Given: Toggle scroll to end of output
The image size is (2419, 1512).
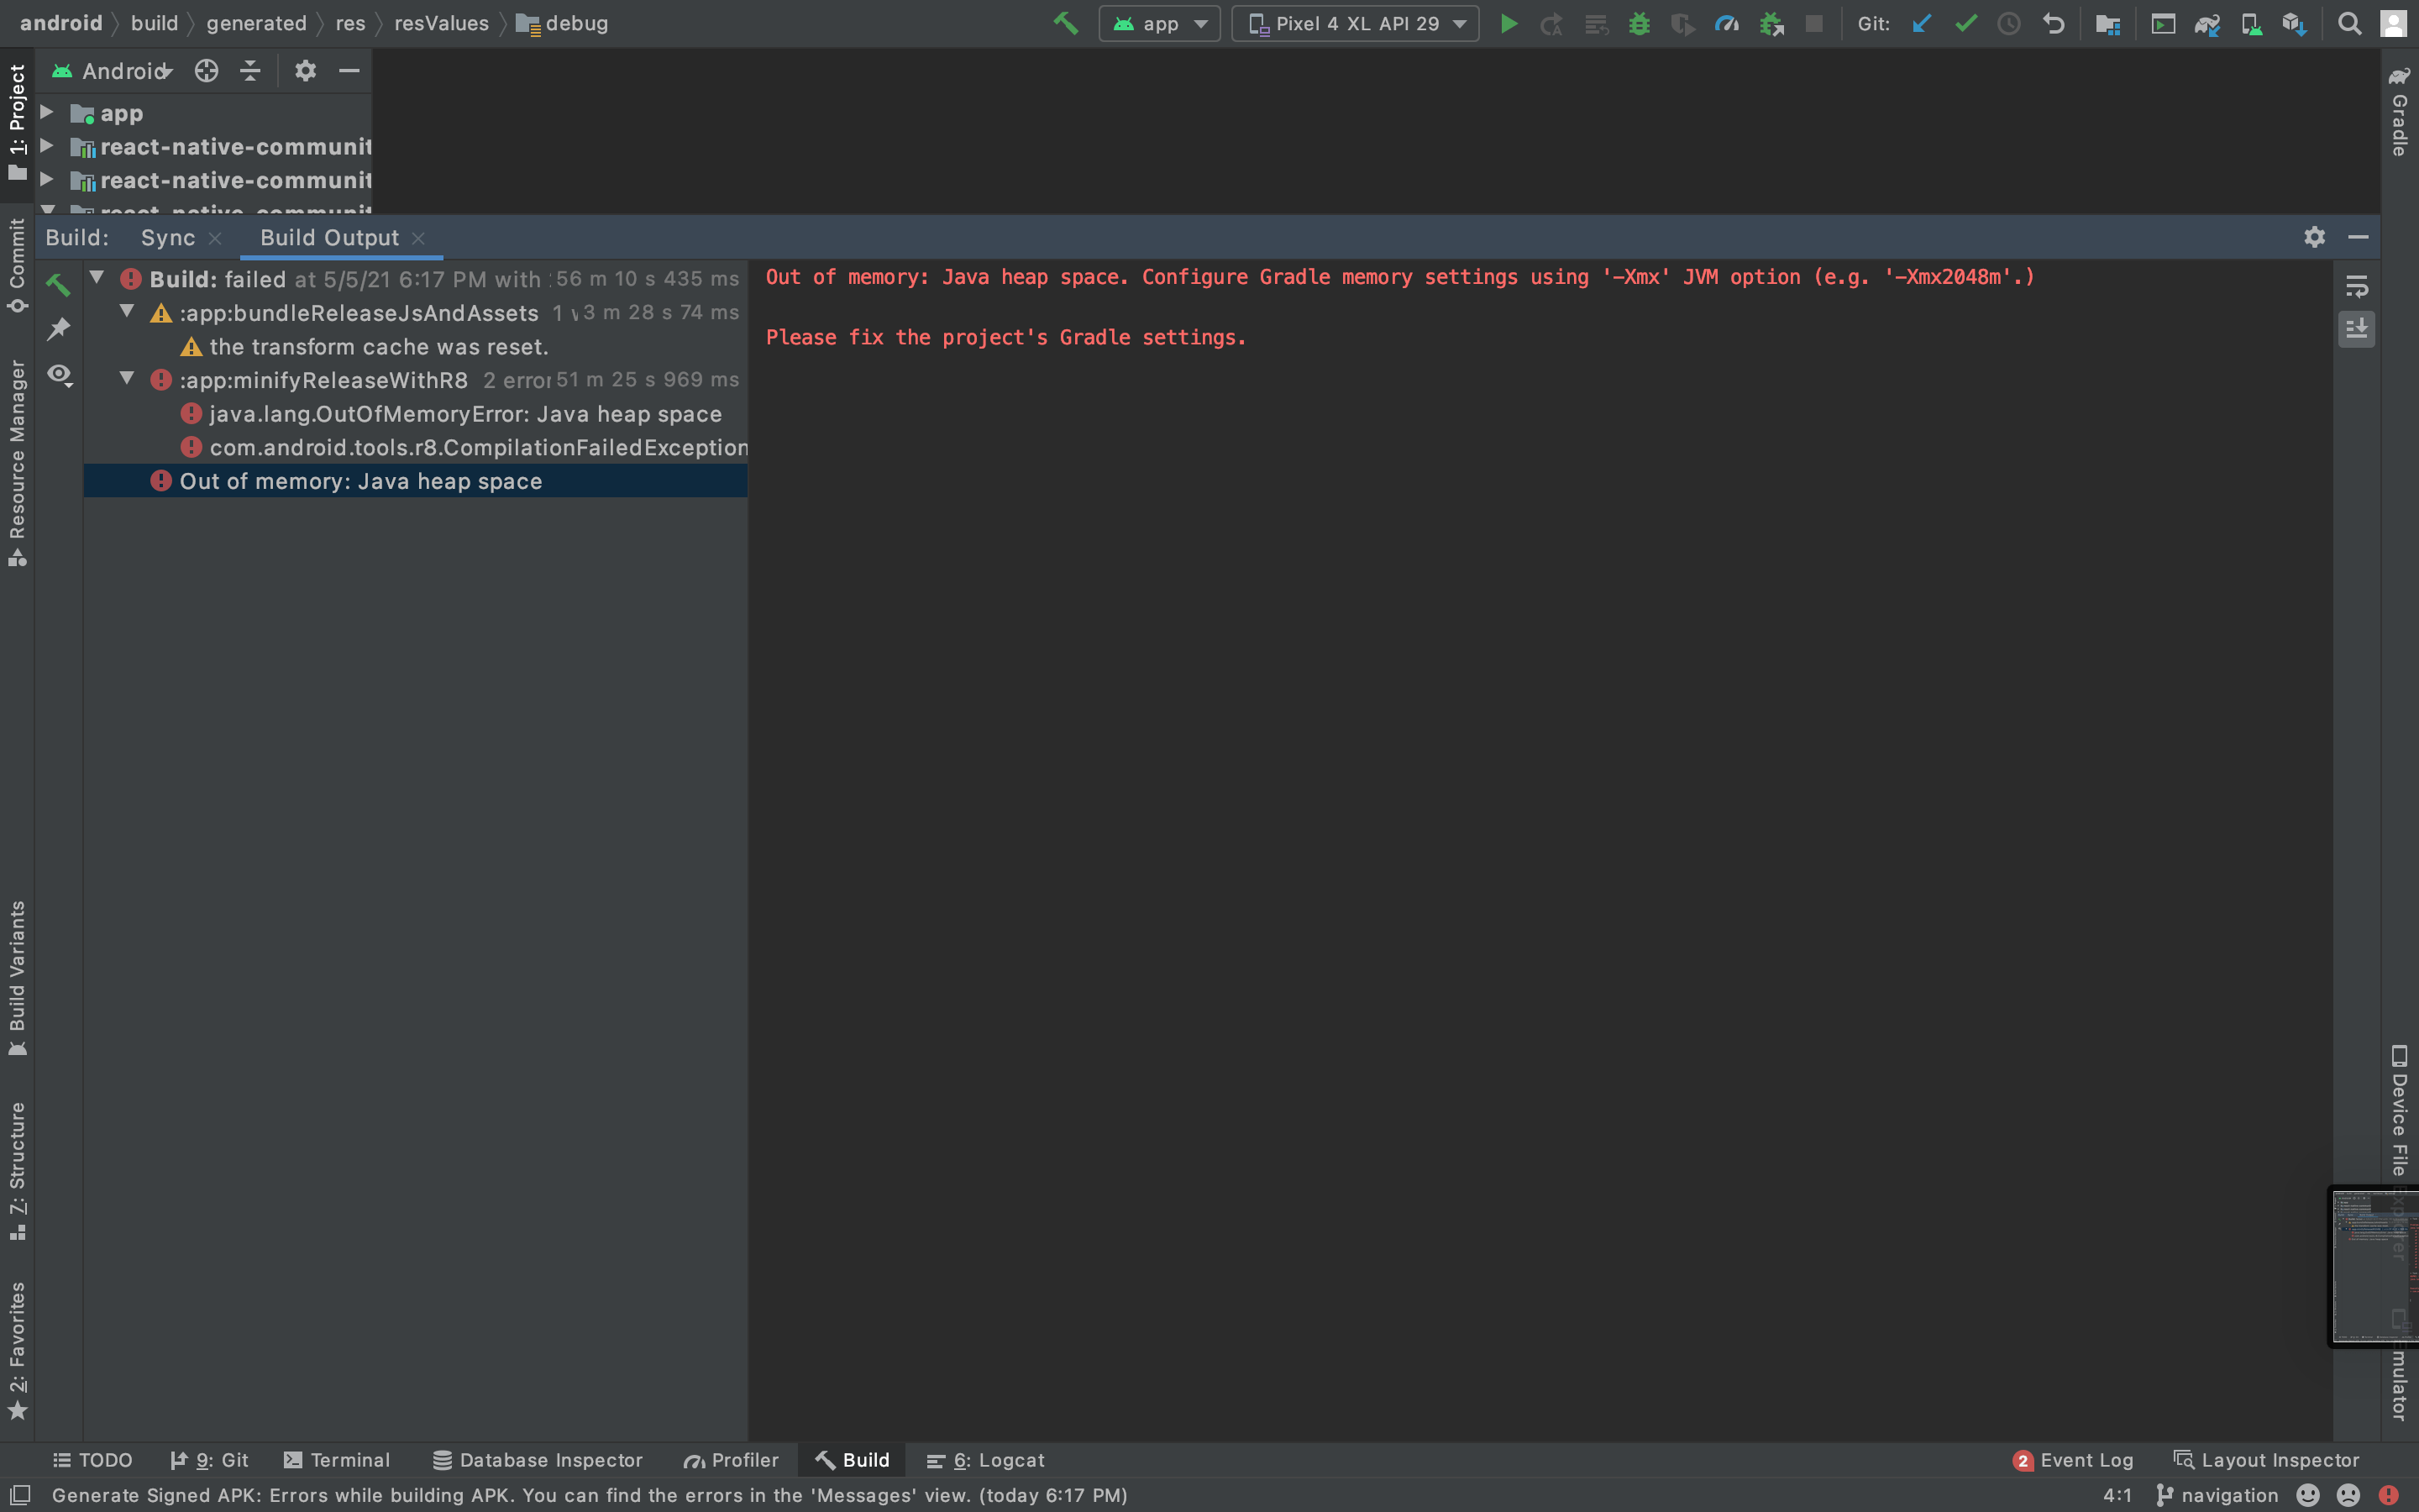Looking at the screenshot, I should click(2356, 329).
